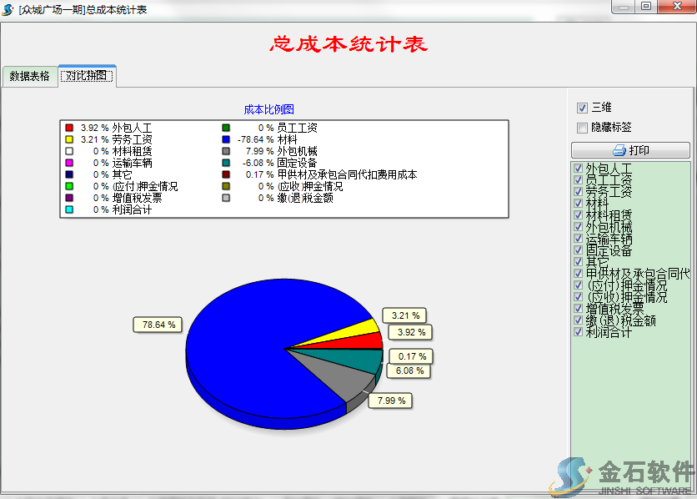Select the 对比饼图 tab
The width and height of the screenshot is (697, 499).
[88, 76]
